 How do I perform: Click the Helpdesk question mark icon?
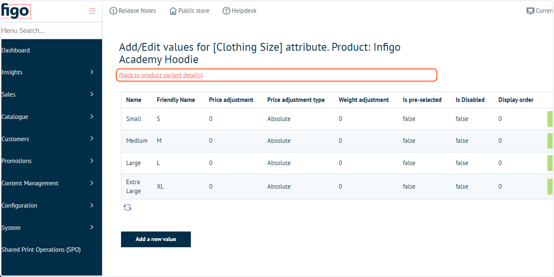[x=226, y=11]
